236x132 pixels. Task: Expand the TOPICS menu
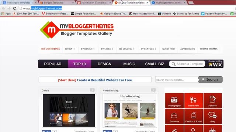[x=70, y=49]
